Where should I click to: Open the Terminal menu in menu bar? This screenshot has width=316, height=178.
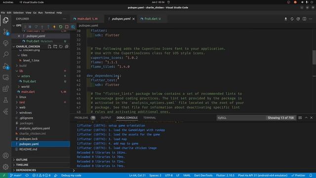[49, 12]
